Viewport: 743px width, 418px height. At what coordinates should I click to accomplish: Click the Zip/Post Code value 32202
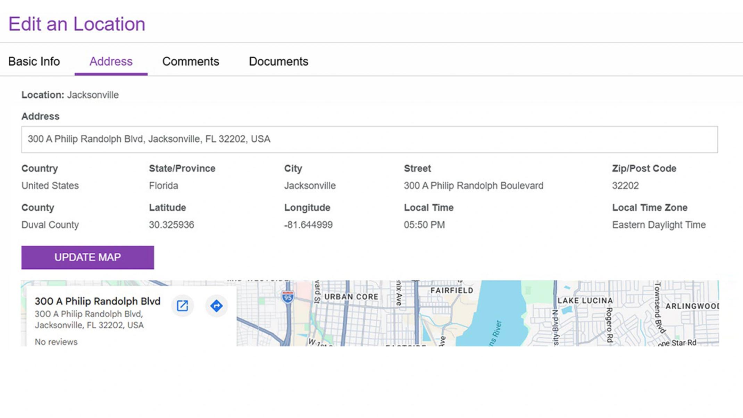pos(625,186)
